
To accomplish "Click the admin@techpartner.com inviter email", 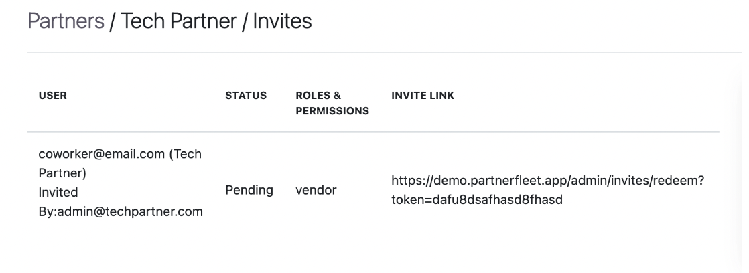I will pyautogui.click(x=130, y=211).
